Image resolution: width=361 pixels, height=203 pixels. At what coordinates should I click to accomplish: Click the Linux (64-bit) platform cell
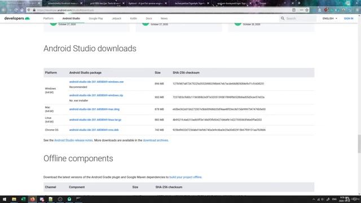[49, 120]
